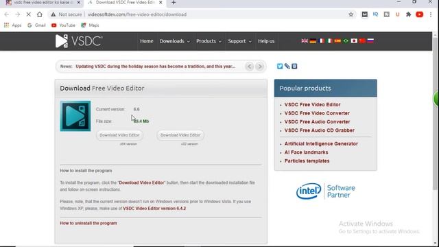
Task: Switch site language to English flag
Action: pyautogui.click(x=305, y=41)
